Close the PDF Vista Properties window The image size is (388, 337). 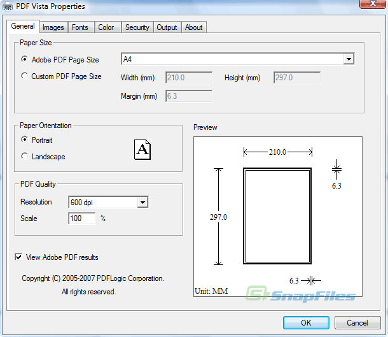[372, 4]
